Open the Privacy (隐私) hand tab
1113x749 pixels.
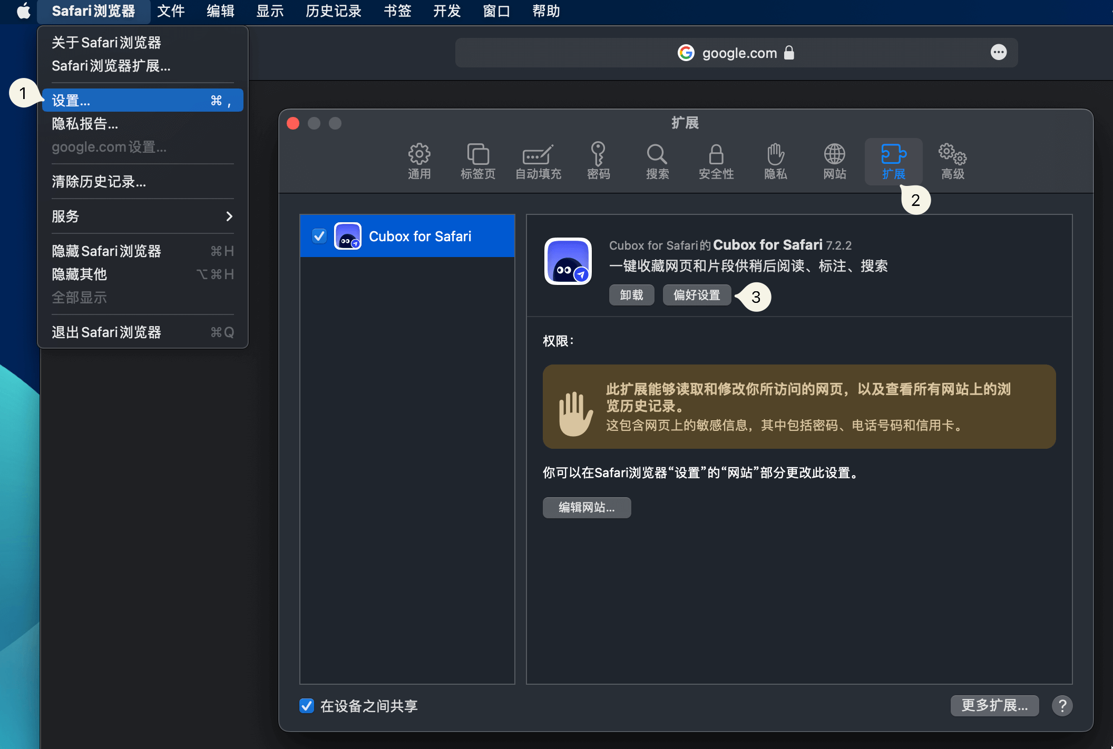[x=776, y=161]
